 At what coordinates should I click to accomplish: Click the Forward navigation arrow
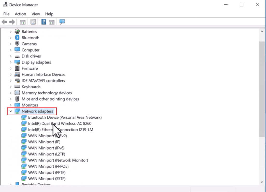click(x=12, y=22)
